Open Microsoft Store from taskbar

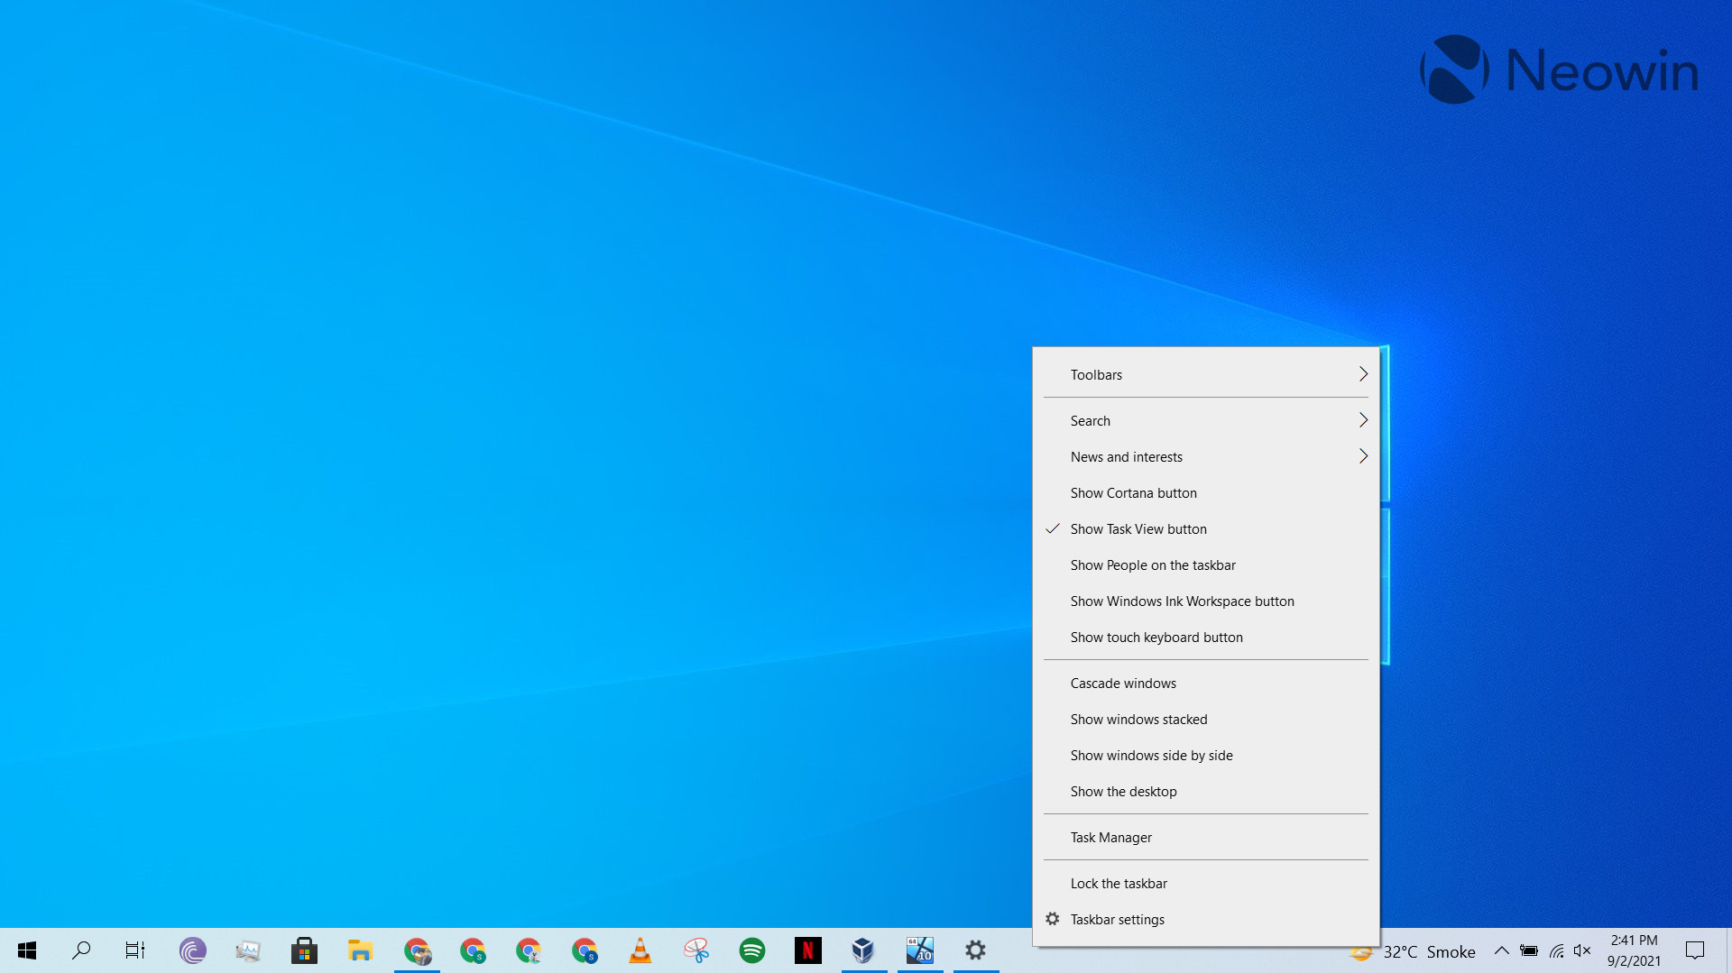point(304,950)
